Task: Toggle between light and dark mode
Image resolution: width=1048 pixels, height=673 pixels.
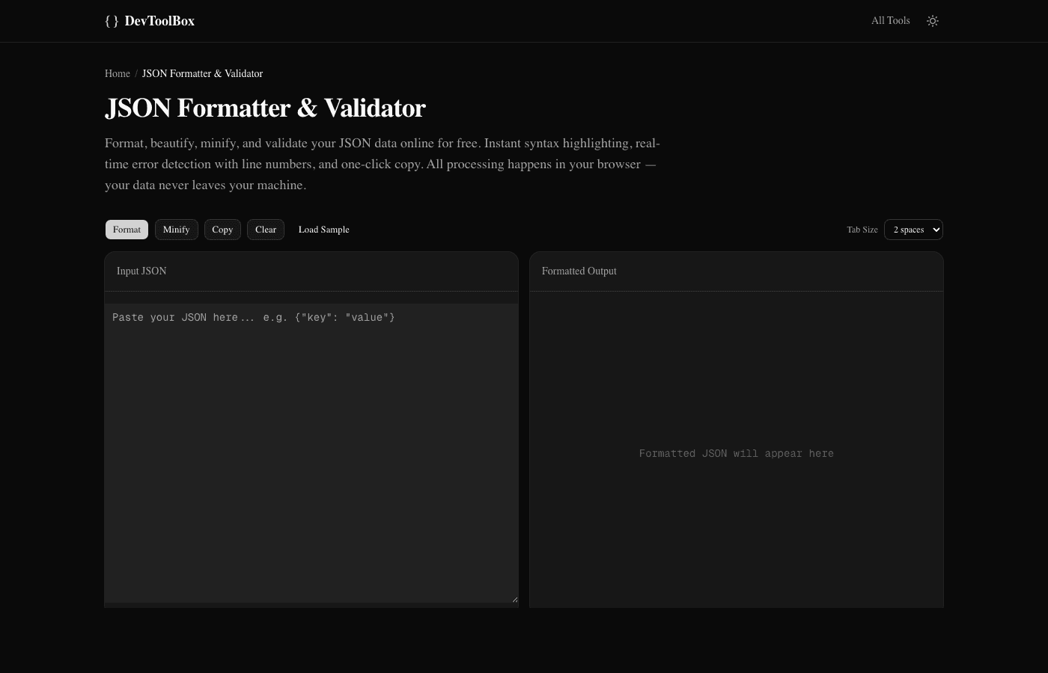Action: (x=933, y=21)
